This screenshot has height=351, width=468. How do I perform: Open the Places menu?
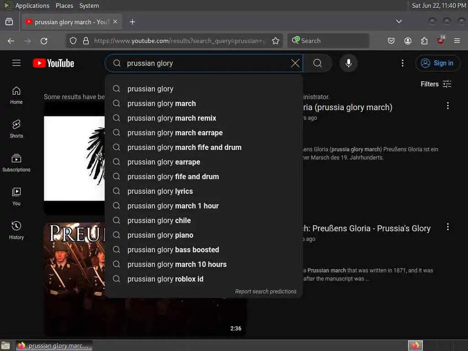pyautogui.click(x=64, y=5)
